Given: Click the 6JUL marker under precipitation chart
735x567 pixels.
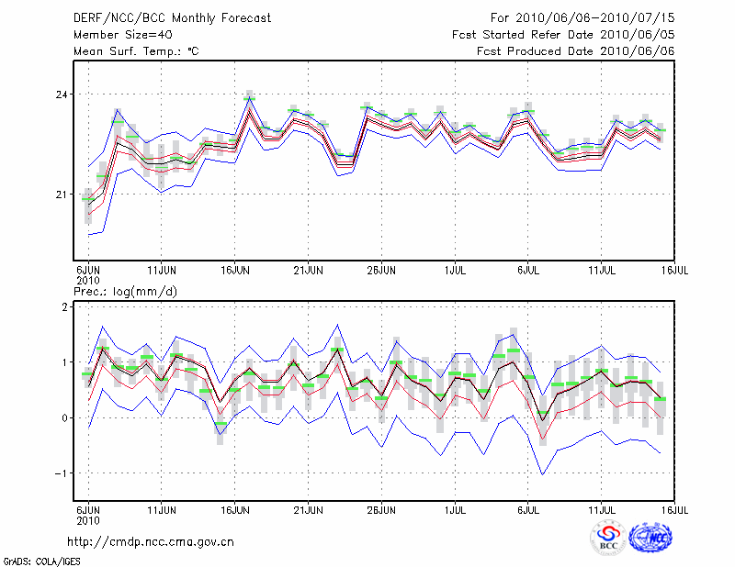Looking at the screenshot, I should point(528,509).
